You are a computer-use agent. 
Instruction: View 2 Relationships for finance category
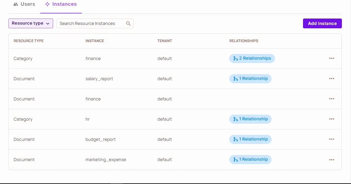pos(252,58)
